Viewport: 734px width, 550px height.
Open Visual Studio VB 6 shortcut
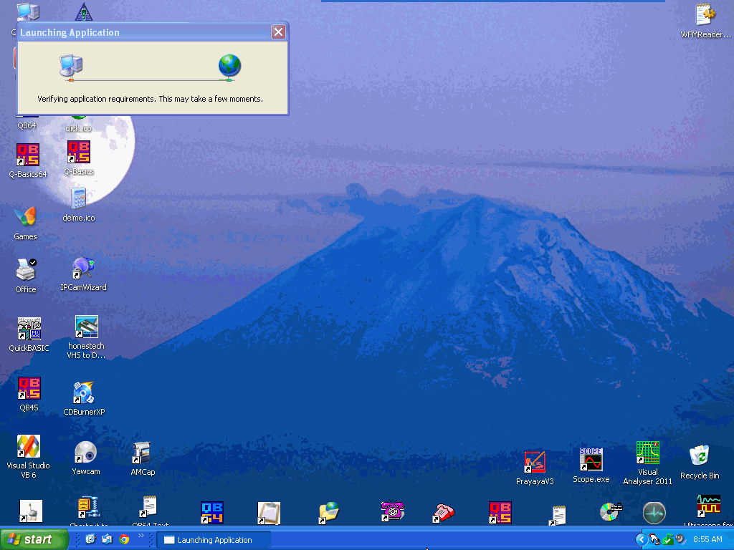(29, 447)
